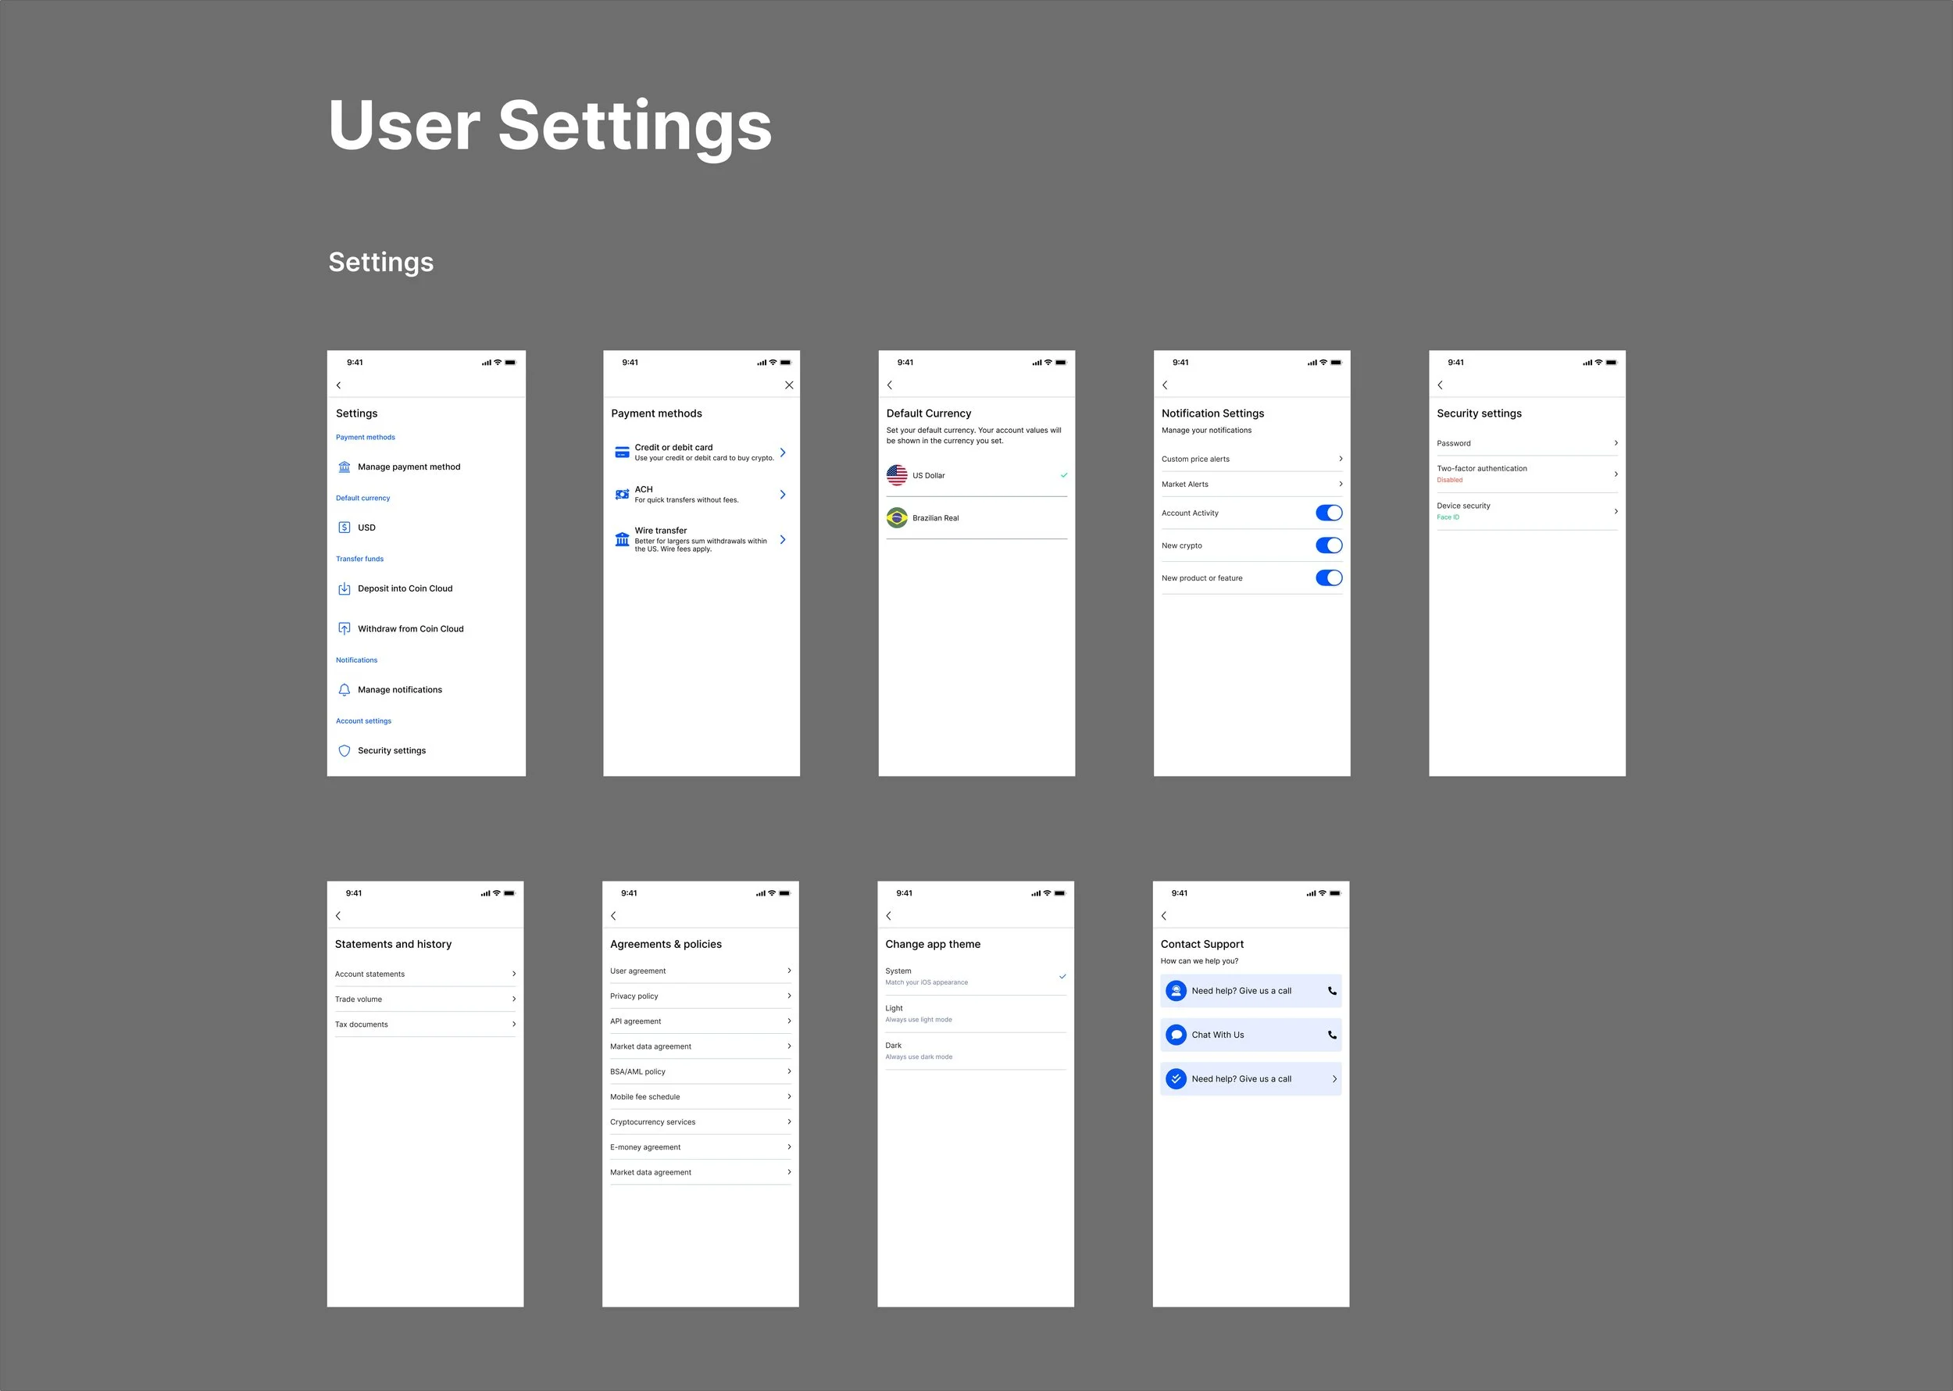Turn off New product or feature toggle
This screenshot has height=1391, width=1953.
click(x=1328, y=578)
